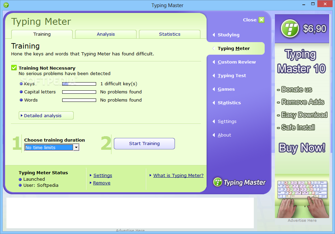Click the Advertise Here label under side banner

pyautogui.click(x=302, y=220)
